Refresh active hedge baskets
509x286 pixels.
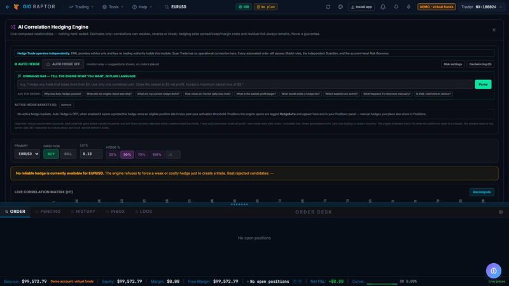point(66,105)
